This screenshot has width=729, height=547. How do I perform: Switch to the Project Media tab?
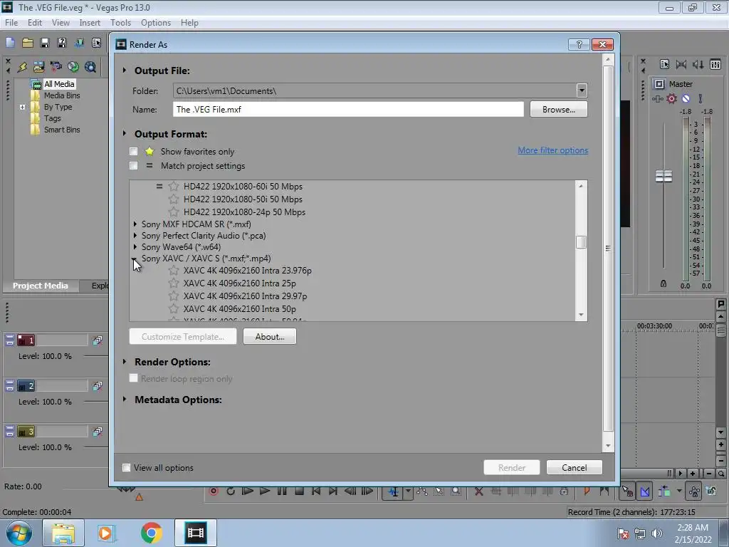point(41,286)
